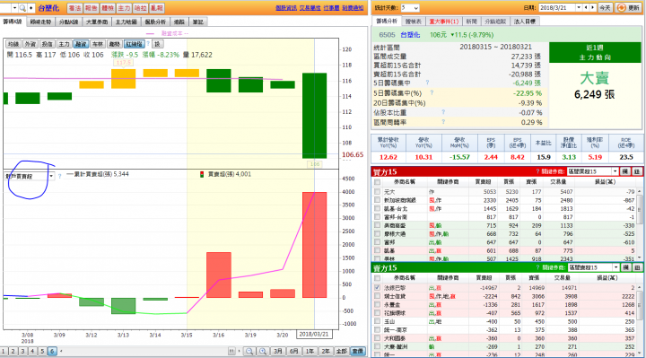Screen dimensions: 646x358
Task: Switch to the 主力地圖 tab
Action: click(127, 22)
